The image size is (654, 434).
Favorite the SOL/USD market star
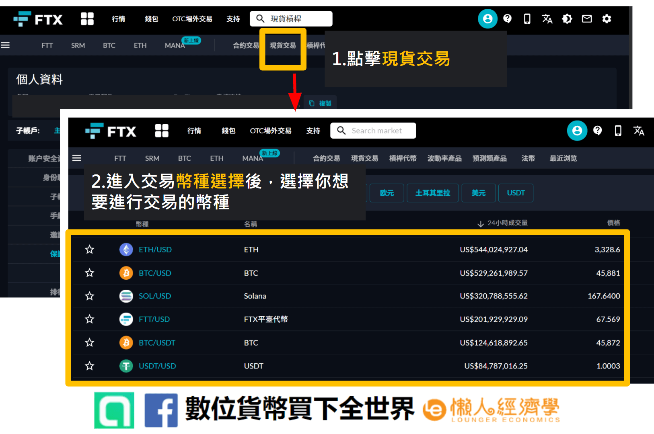point(89,296)
